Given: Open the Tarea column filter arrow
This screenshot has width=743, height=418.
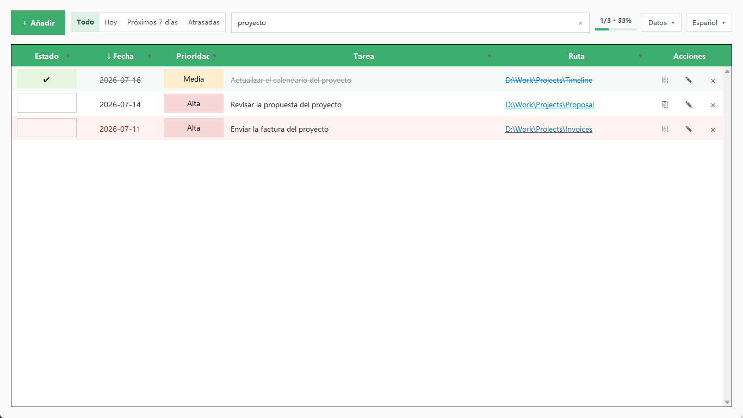Looking at the screenshot, I should [x=489, y=56].
